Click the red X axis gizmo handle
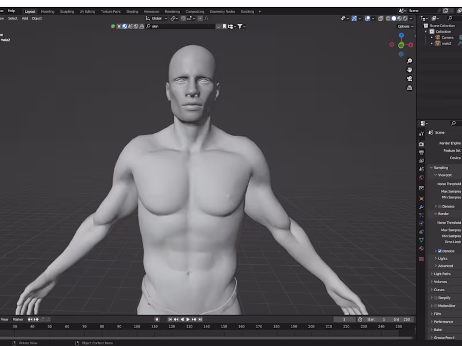 point(411,45)
